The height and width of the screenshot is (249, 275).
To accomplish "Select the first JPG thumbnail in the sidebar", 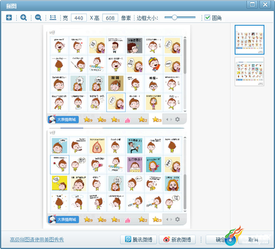I will pyautogui.click(x=249, y=40).
